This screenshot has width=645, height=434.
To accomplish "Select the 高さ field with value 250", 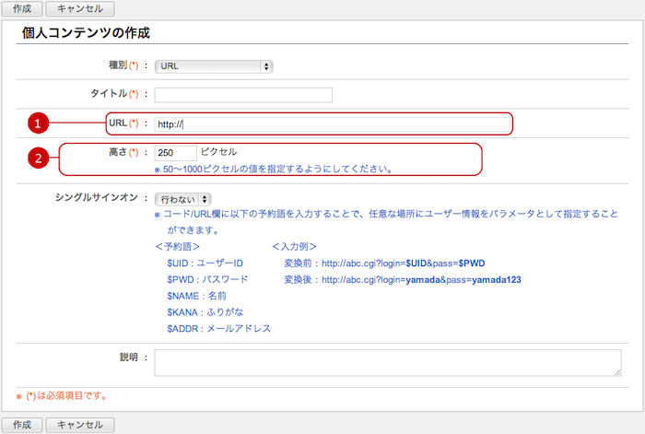I will point(175,153).
